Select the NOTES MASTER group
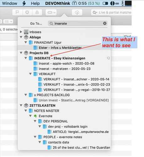 46,111
